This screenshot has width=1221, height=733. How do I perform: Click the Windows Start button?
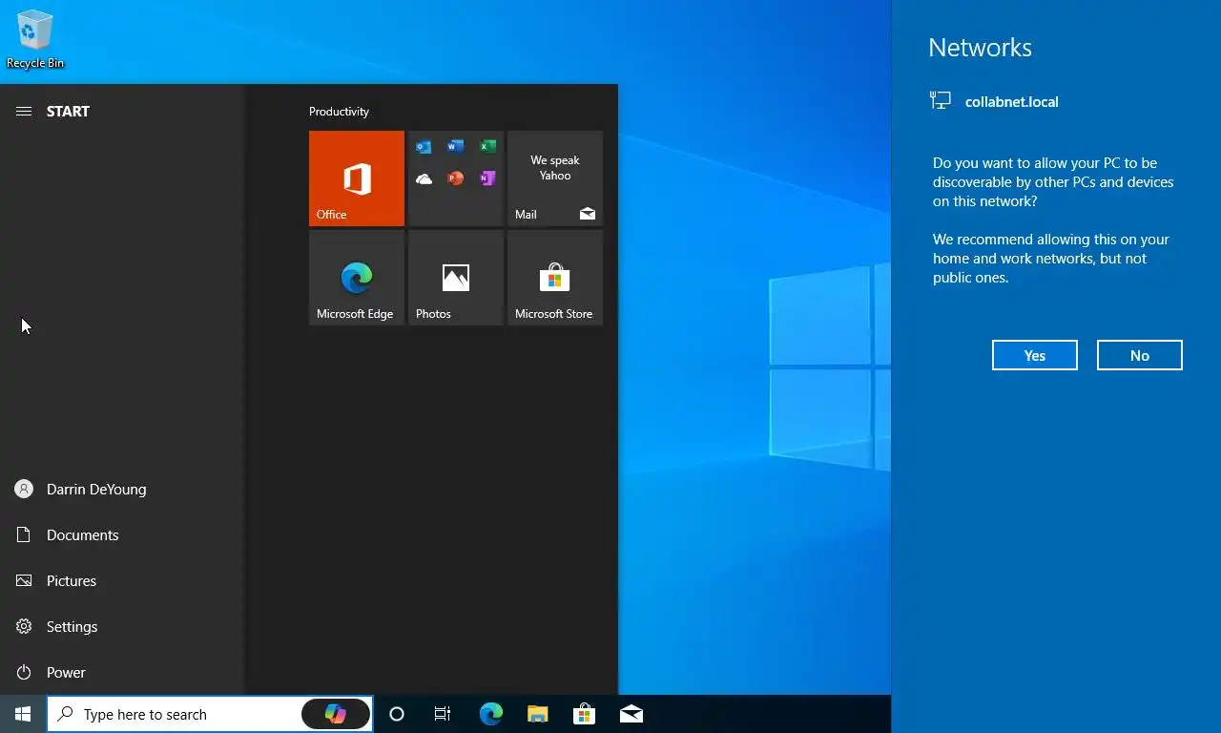pos(23,714)
